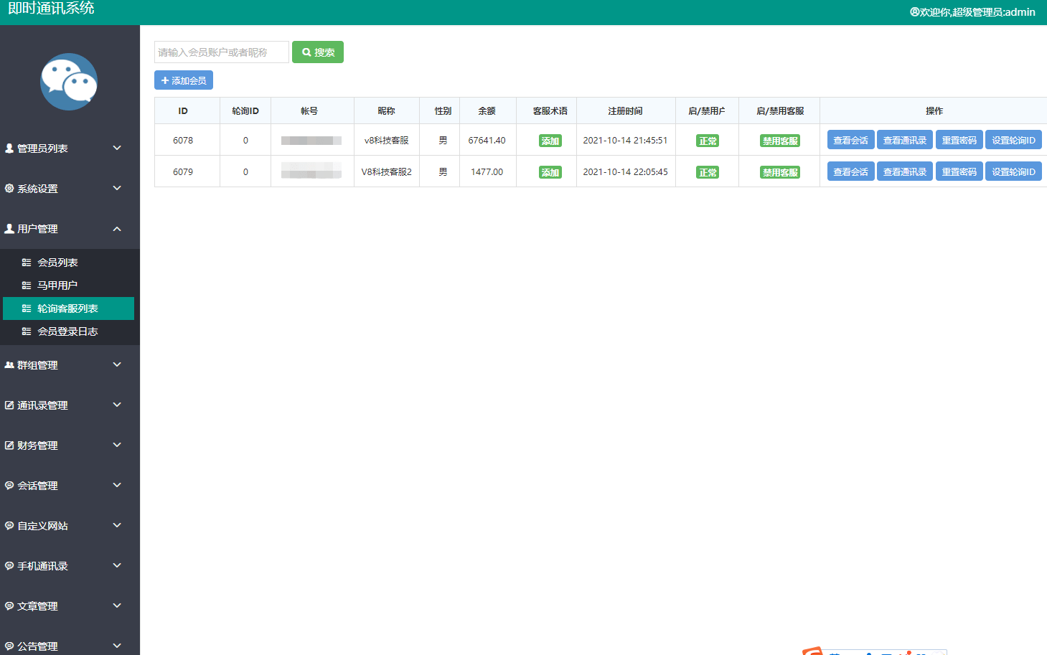Click the person icon beside 用户管理
This screenshot has height=655, width=1047.
pyautogui.click(x=9, y=229)
